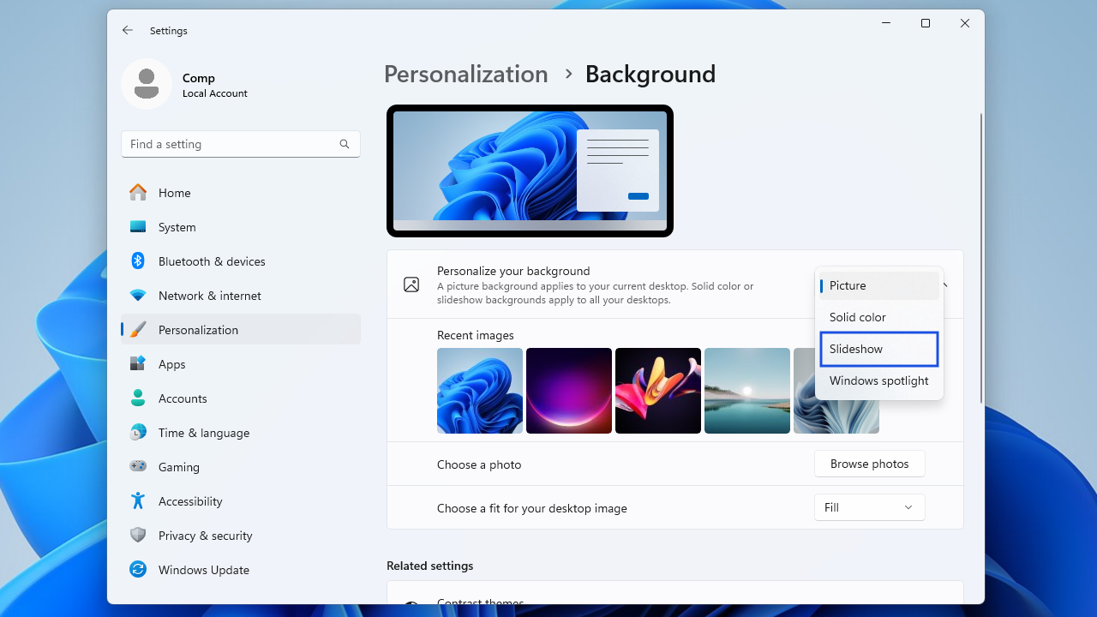The height and width of the screenshot is (617, 1097).
Task: Click the search magnifier icon
Action: [345, 144]
